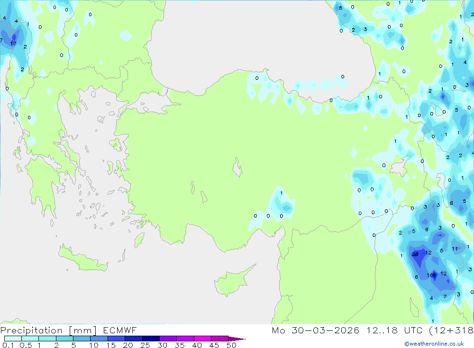Click the '45' legend scale label
Screen dimensions: 474x348
coord(214,345)
